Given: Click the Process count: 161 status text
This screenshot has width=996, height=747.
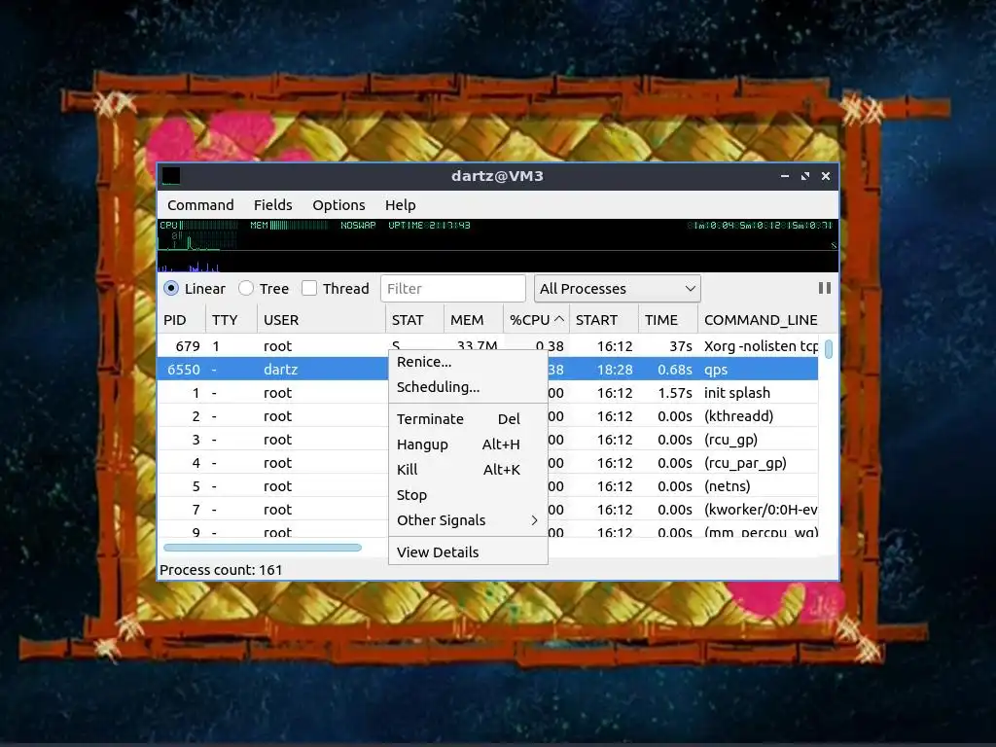Looking at the screenshot, I should [x=221, y=570].
